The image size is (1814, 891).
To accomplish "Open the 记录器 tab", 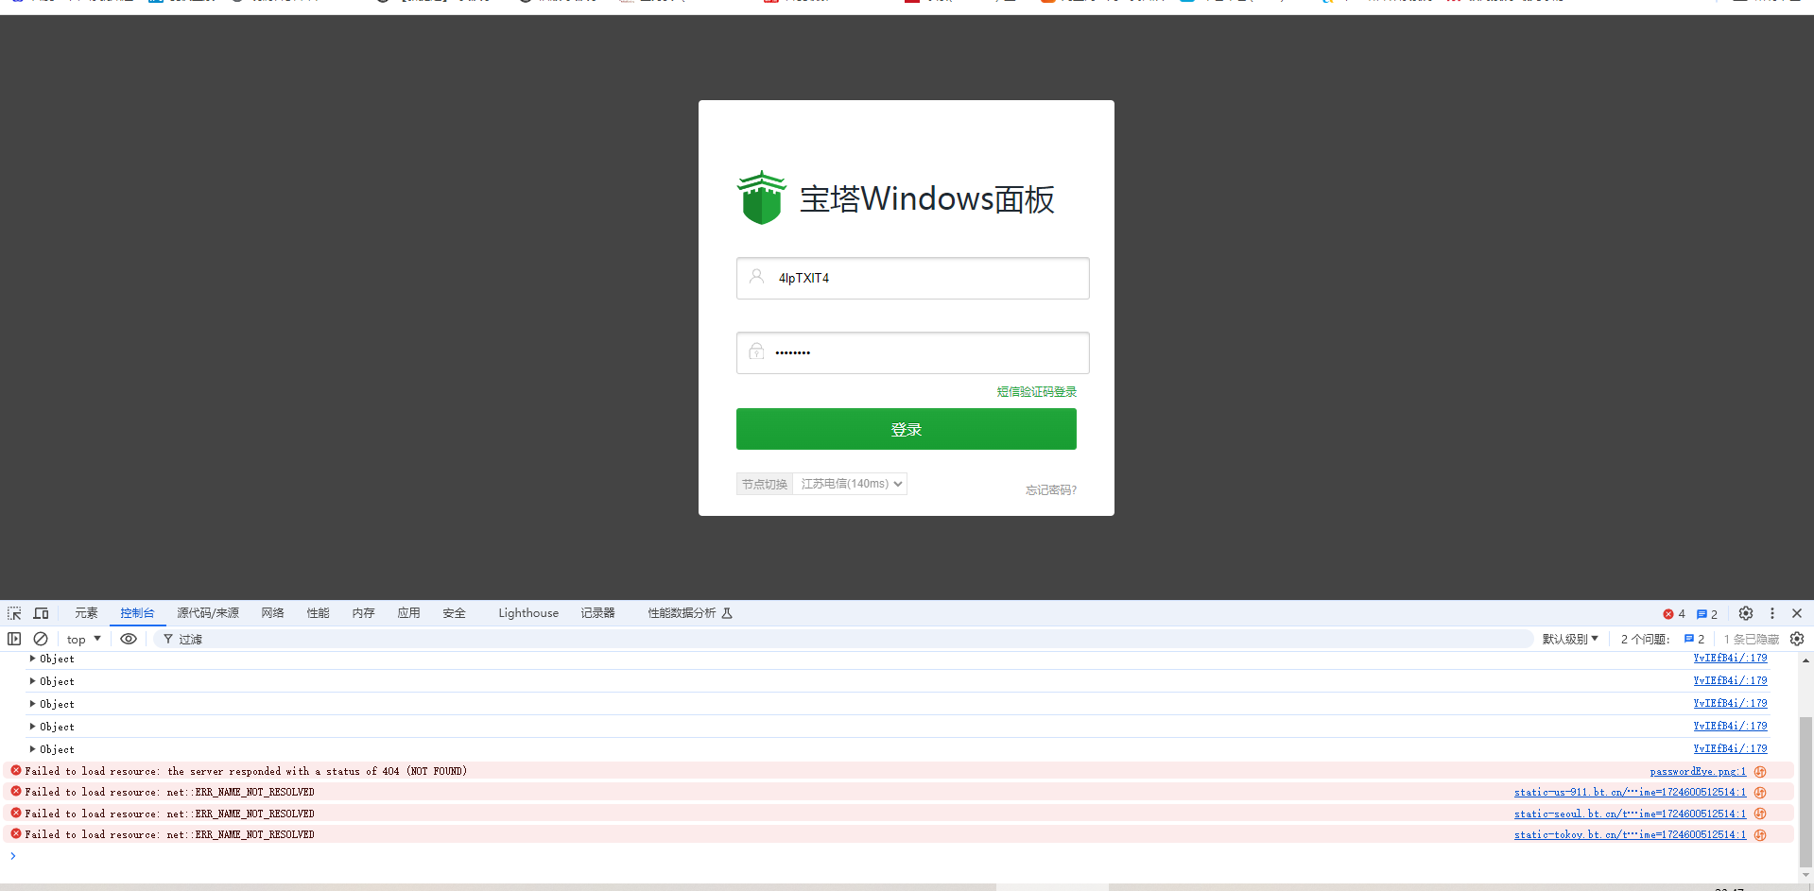I will tap(597, 613).
